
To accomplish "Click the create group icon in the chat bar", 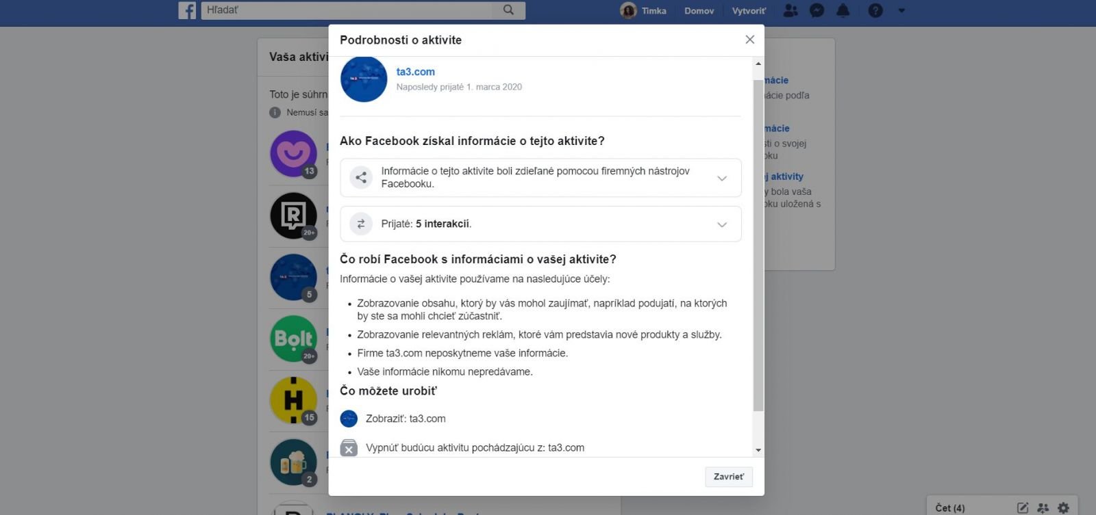I will pos(1043,507).
